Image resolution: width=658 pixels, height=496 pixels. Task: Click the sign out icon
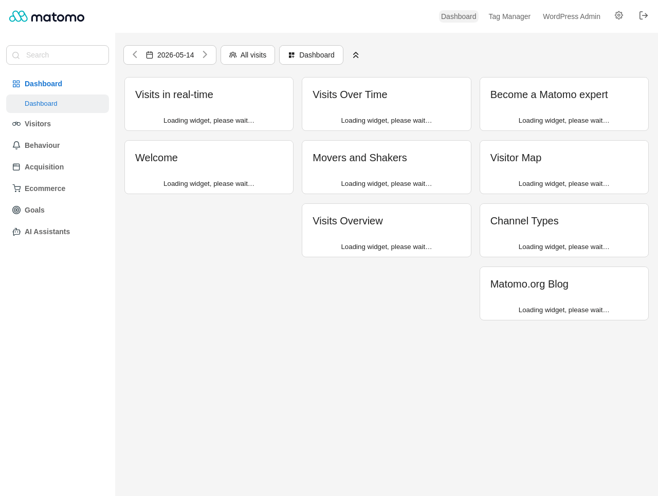pos(644,15)
